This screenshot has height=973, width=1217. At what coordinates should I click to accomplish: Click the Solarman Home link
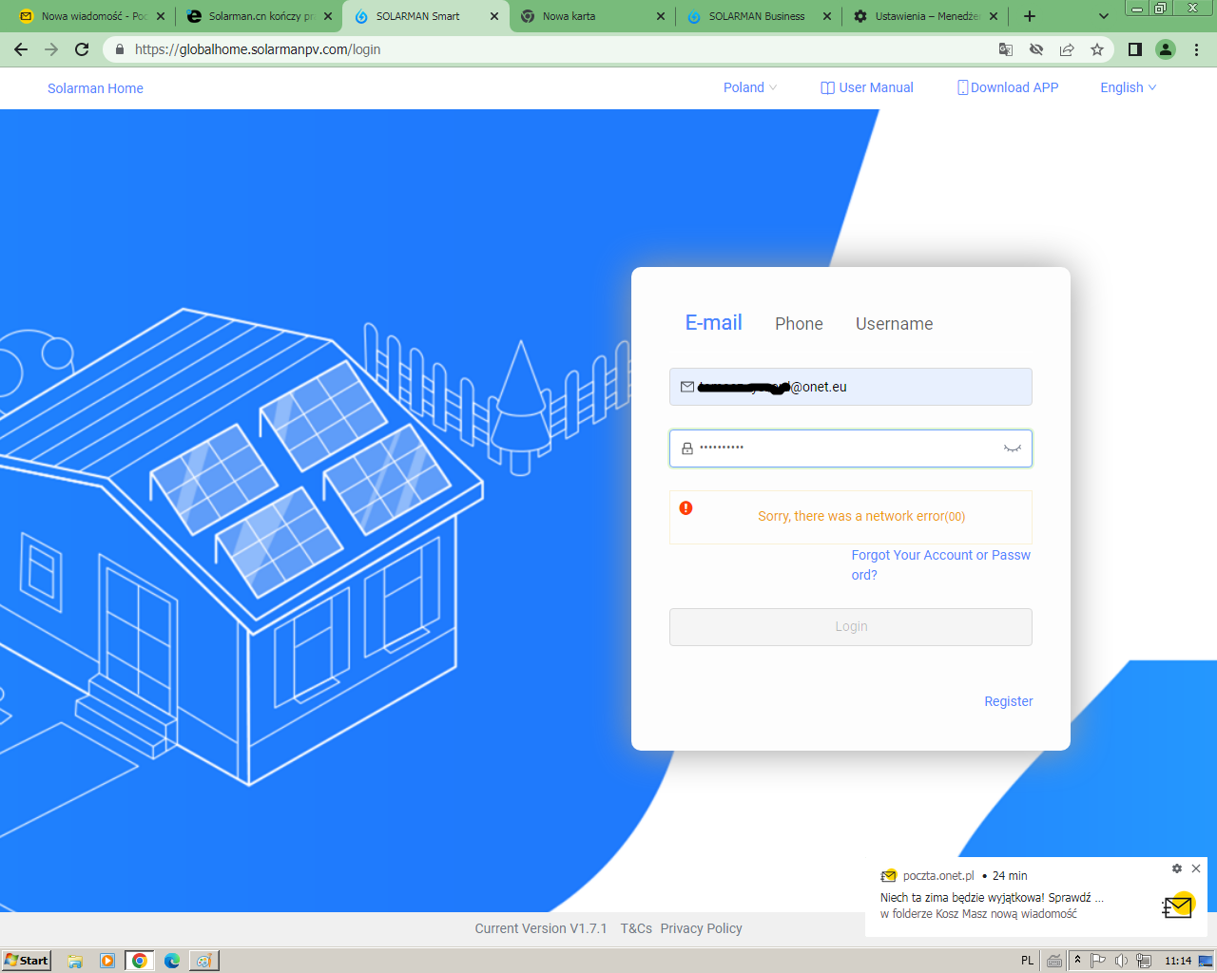pyautogui.click(x=95, y=88)
